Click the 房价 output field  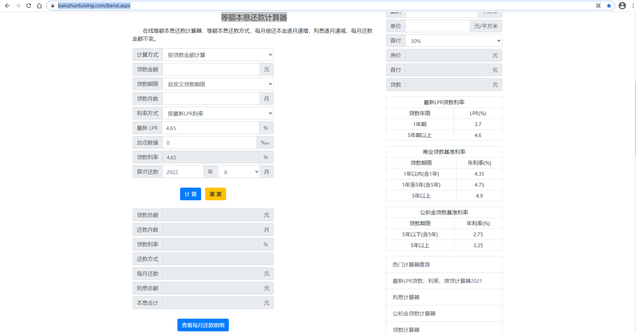(447, 56)
